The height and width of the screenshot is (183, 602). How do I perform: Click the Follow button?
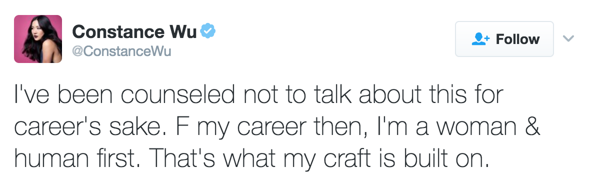coord(504,39)
